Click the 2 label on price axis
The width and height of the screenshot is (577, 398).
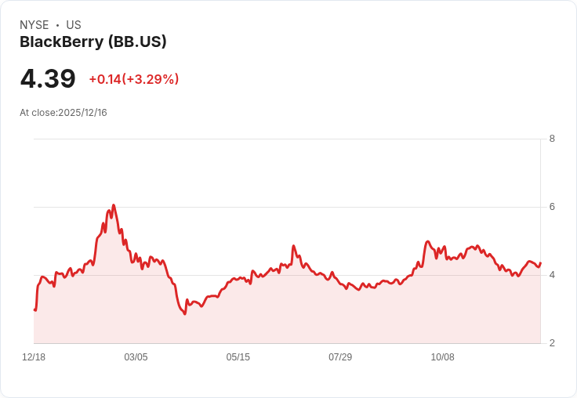552,343
